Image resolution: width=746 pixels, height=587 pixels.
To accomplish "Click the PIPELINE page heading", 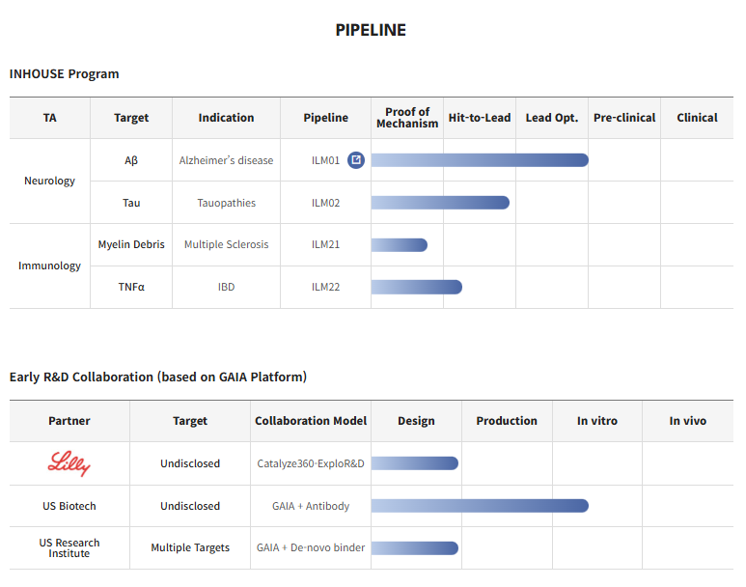I will [x=371, y=30].
